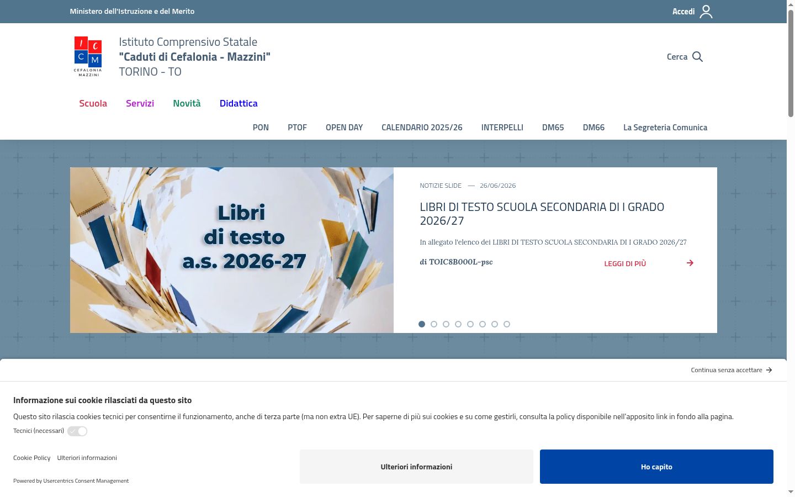Select the eighth carousel slide dot
Viewport: 795px width, 497px height.
[507, 324]
